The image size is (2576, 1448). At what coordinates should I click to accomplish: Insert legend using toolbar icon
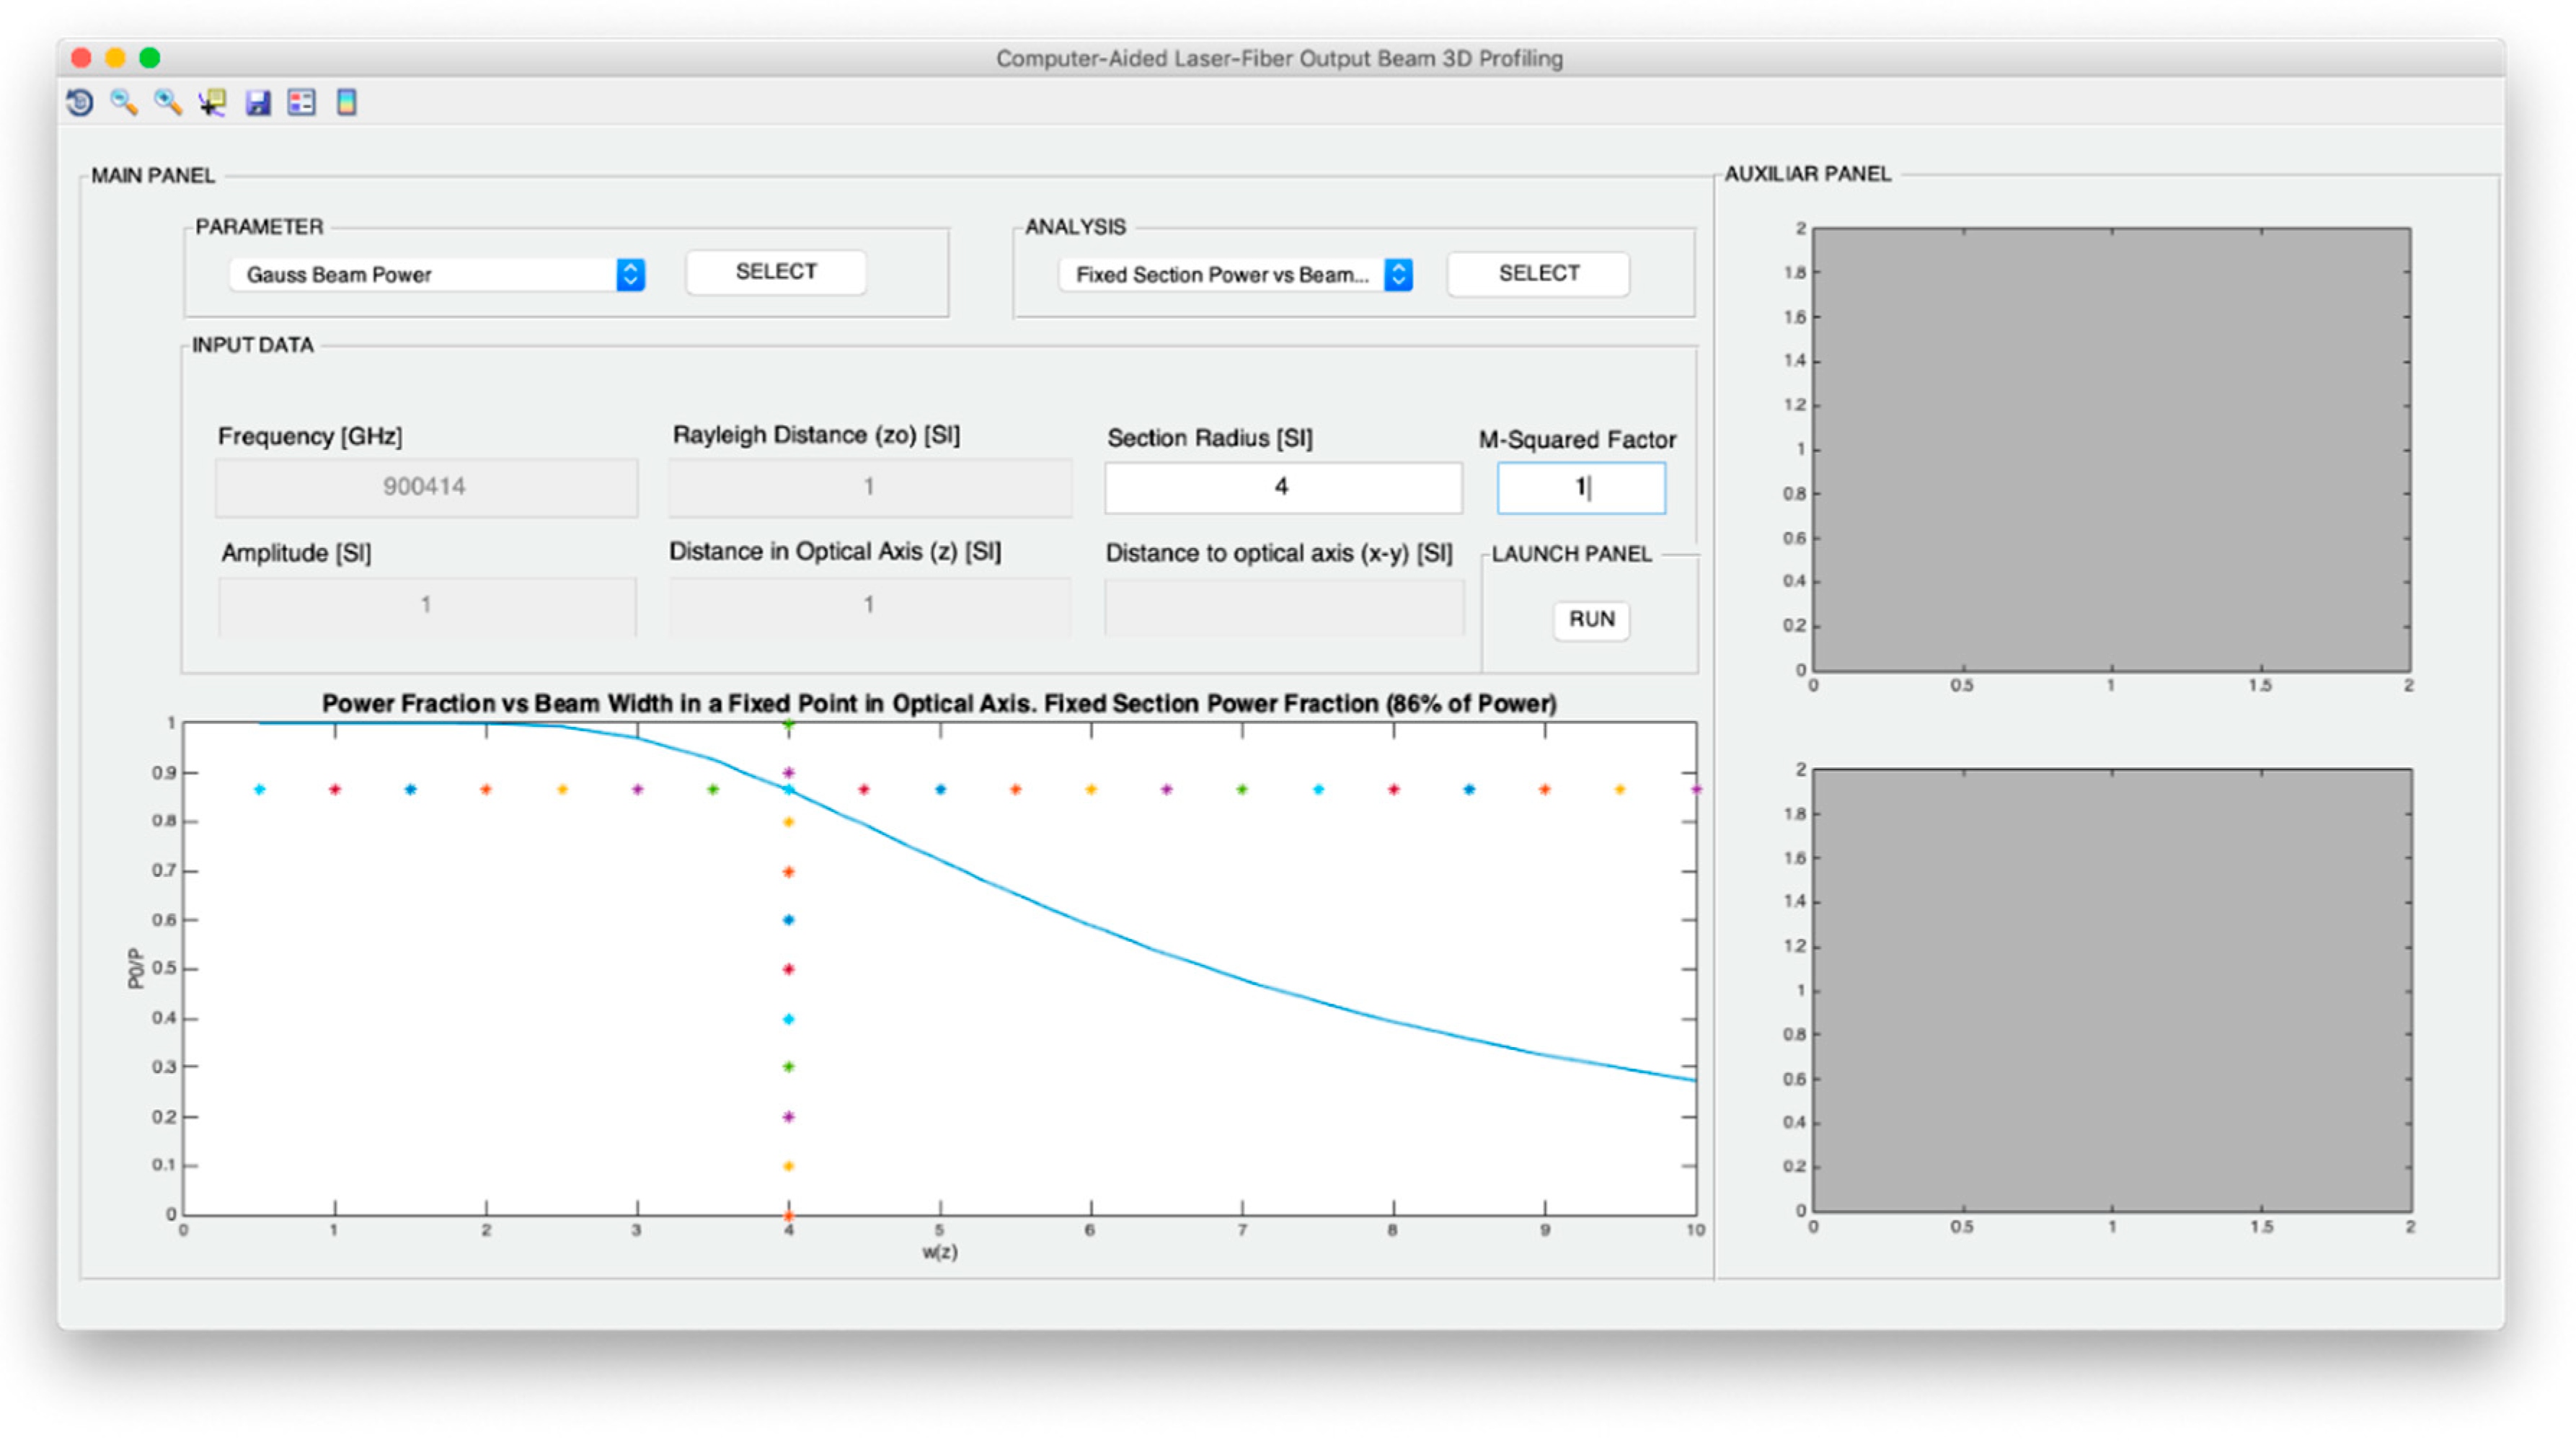coord(302,102)
